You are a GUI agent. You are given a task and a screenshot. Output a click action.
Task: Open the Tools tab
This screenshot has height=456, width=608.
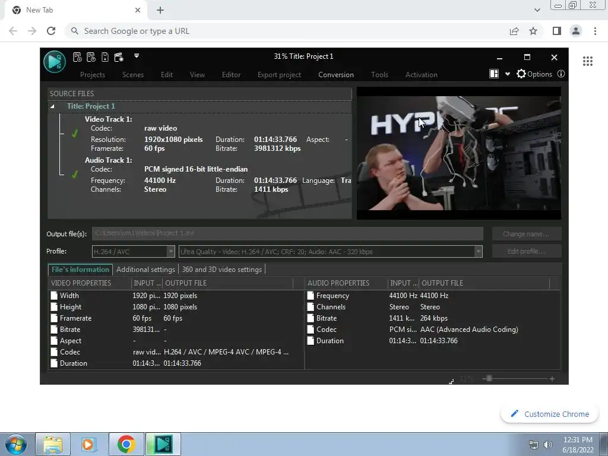click(x=379, y=74)
